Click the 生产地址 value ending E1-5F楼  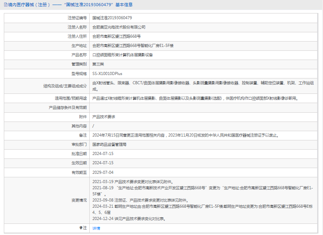[133, 46]
